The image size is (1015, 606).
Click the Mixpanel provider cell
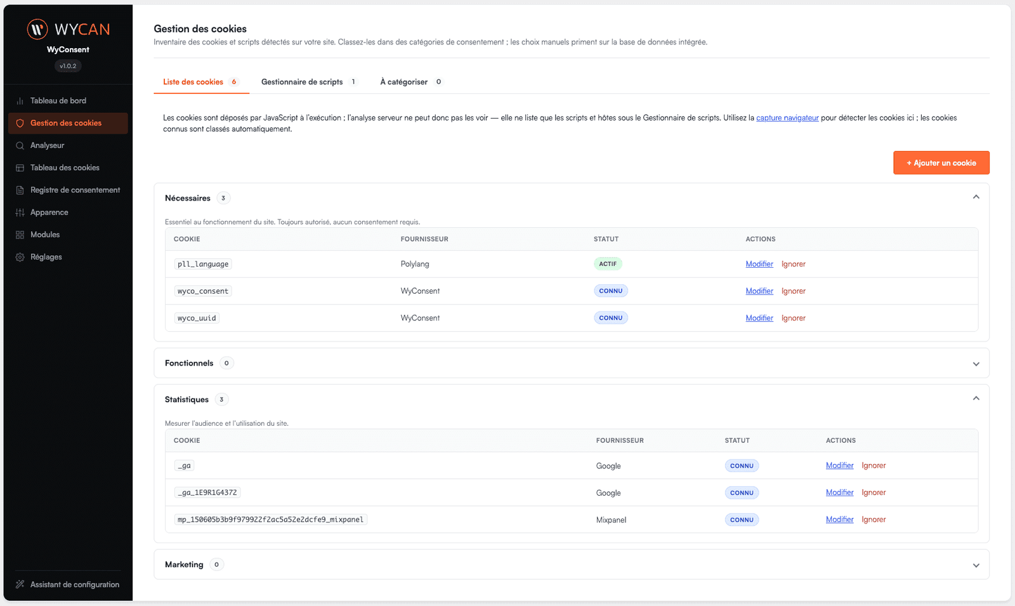[x=611, y=520]
